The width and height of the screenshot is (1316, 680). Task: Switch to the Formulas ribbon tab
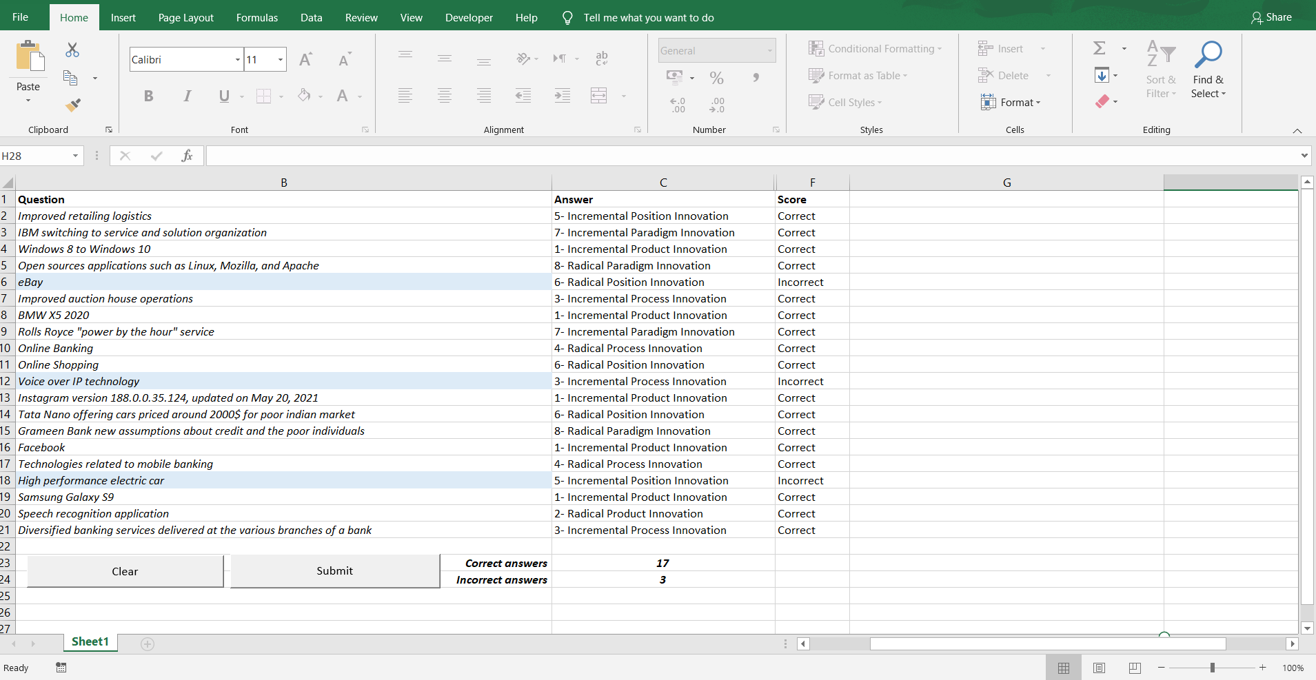pos(256,17)
